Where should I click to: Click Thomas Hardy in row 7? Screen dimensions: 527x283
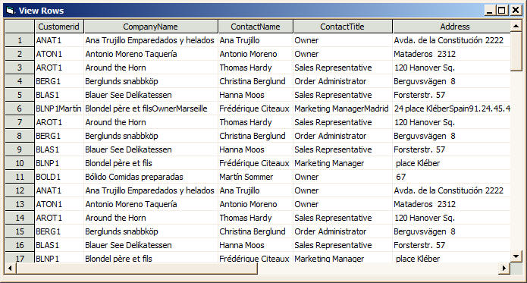(256, 122)
